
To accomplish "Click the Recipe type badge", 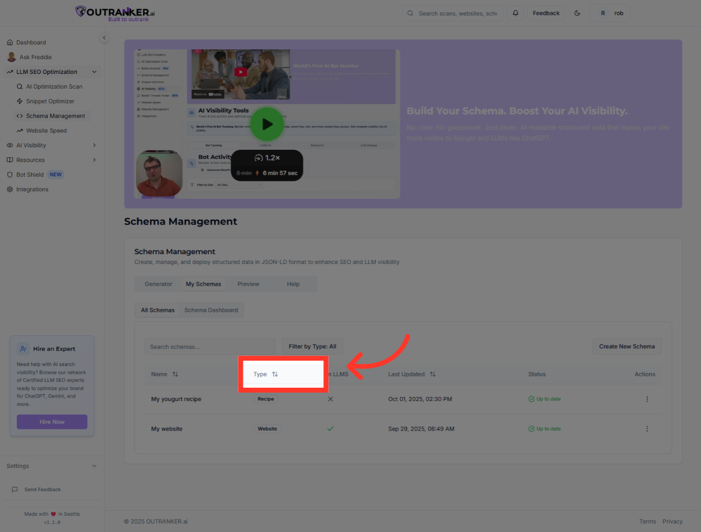I will (266, 399).
